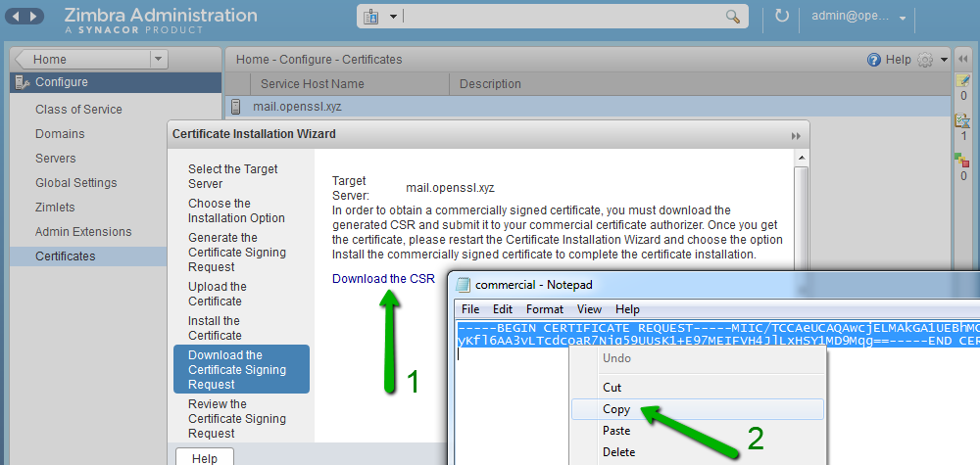Click the search magnifier icon
Screen dimensions: 980x465
(x=732, y=18)
